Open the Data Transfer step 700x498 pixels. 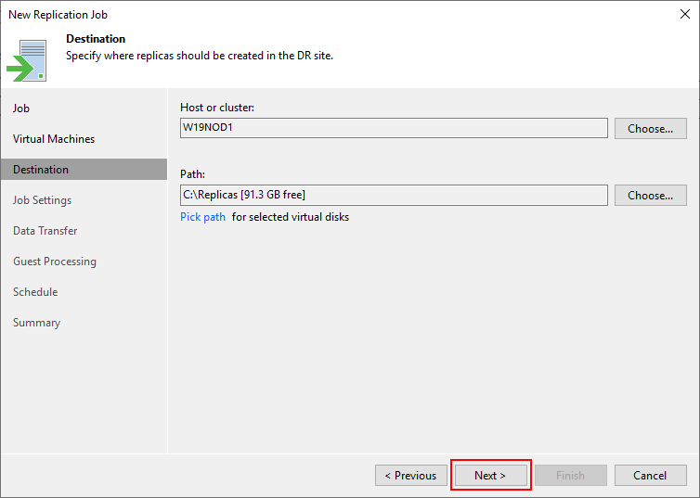click(45, 231)
